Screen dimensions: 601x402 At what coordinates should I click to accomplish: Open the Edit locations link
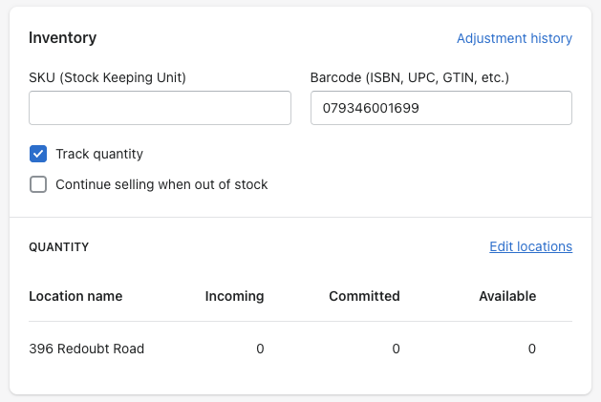click(x=530, y=246)
